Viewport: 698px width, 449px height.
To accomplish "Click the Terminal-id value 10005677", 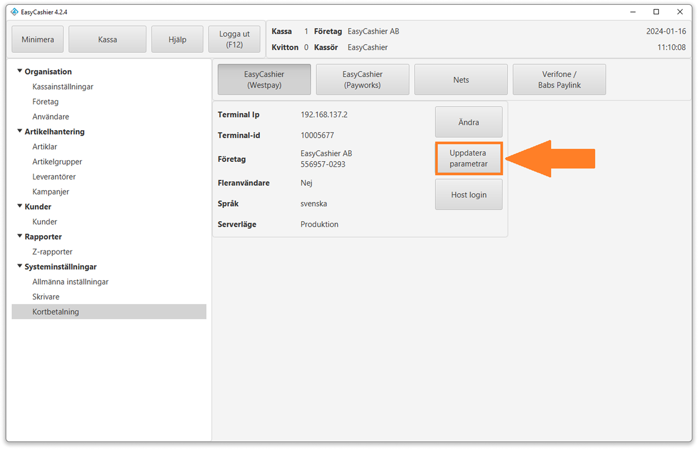I will pyautogui.click(x=317, y=135).
